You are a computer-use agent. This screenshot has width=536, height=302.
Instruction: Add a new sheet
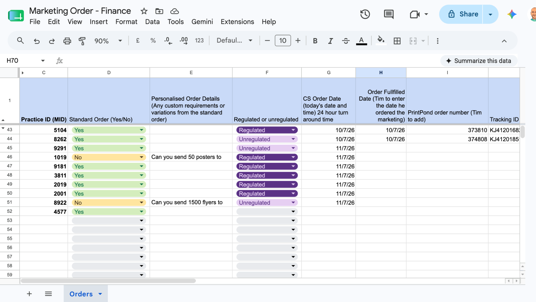pyautogui.click(x=29, y=294)
